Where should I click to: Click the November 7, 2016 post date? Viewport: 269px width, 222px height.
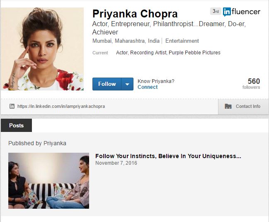pos(116,163)
